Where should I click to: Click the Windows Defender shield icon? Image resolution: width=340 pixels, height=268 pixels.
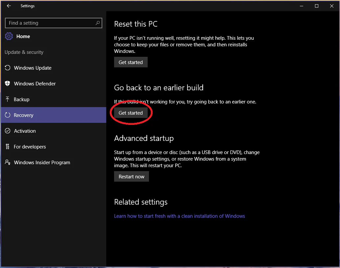[8, 83]
